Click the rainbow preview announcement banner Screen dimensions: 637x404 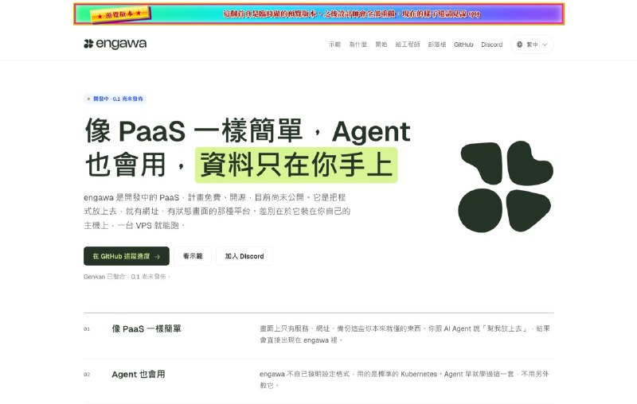(319, 14)
